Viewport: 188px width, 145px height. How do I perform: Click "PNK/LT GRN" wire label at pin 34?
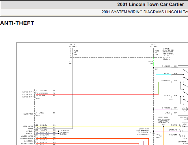45,135
